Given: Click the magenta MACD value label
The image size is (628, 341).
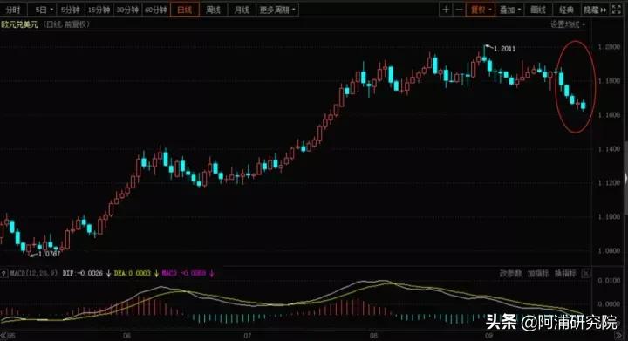Looking at the screenshot, I should pos(184,273).
